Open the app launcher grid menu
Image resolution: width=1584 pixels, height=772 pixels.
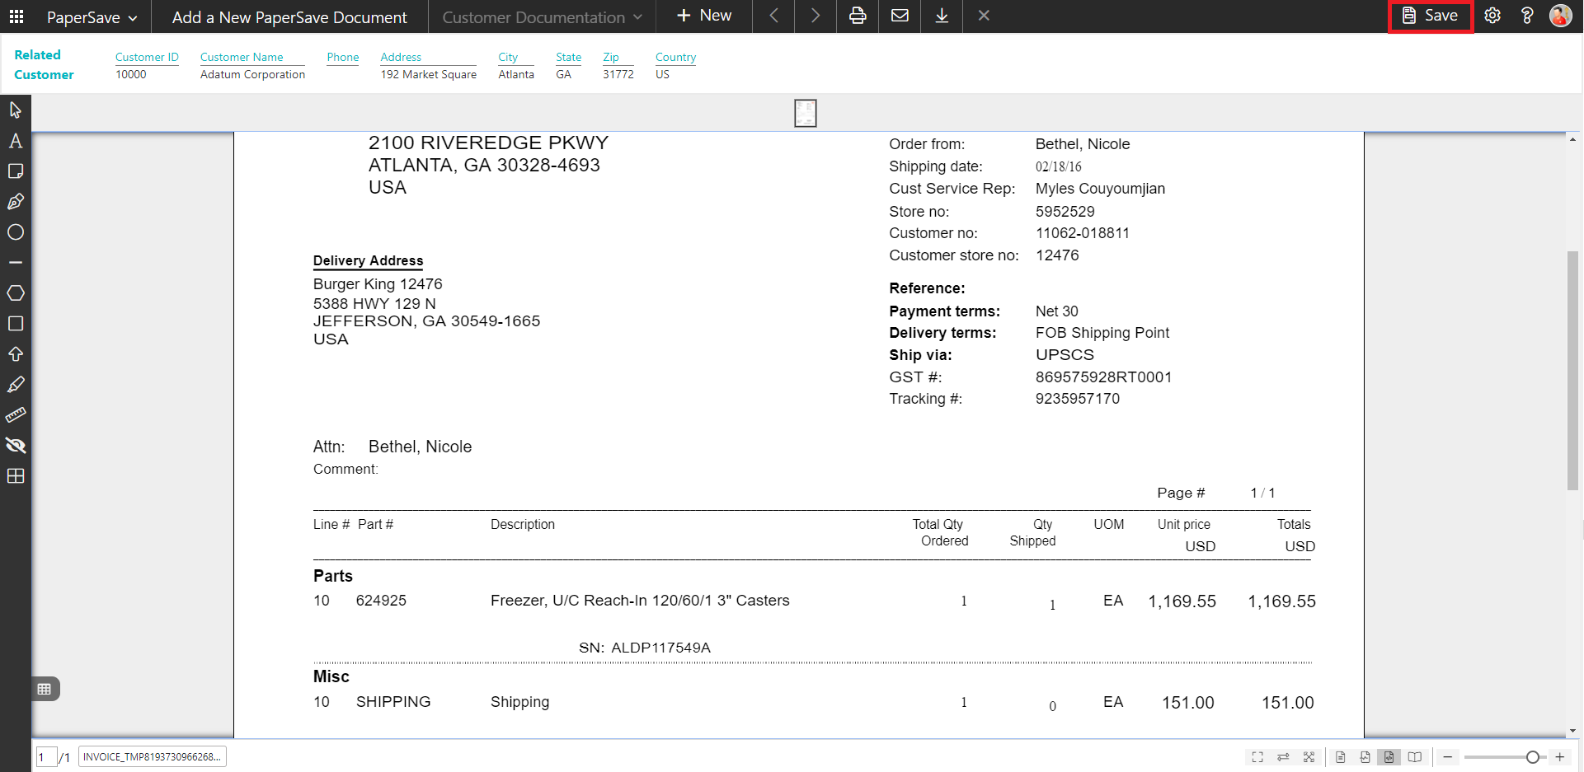16,16
